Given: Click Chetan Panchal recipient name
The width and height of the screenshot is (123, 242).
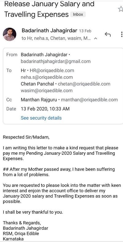Looking at the screenshot, I should (x=38, y=84).
